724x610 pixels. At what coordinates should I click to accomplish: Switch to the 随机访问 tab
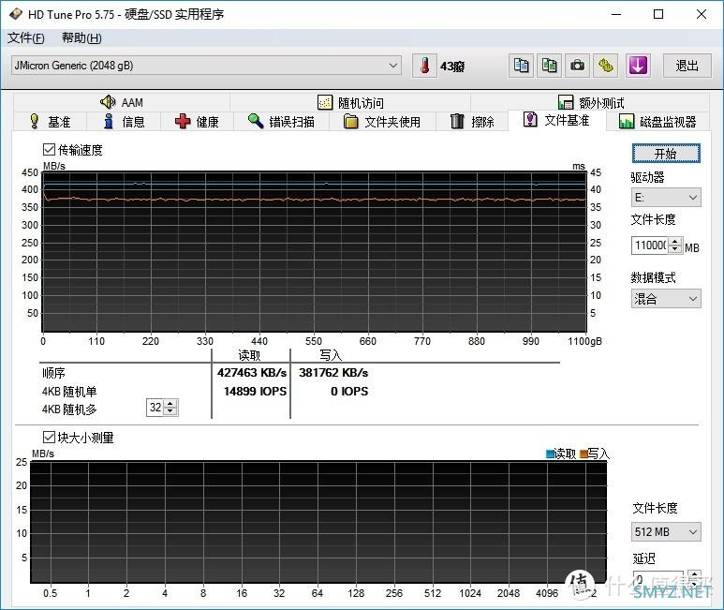pyautogui.click(x=350, y=102)
